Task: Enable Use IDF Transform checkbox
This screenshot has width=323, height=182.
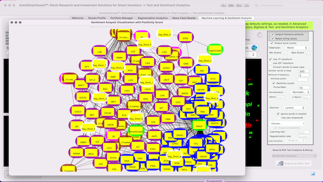Action: click(271, 63)
